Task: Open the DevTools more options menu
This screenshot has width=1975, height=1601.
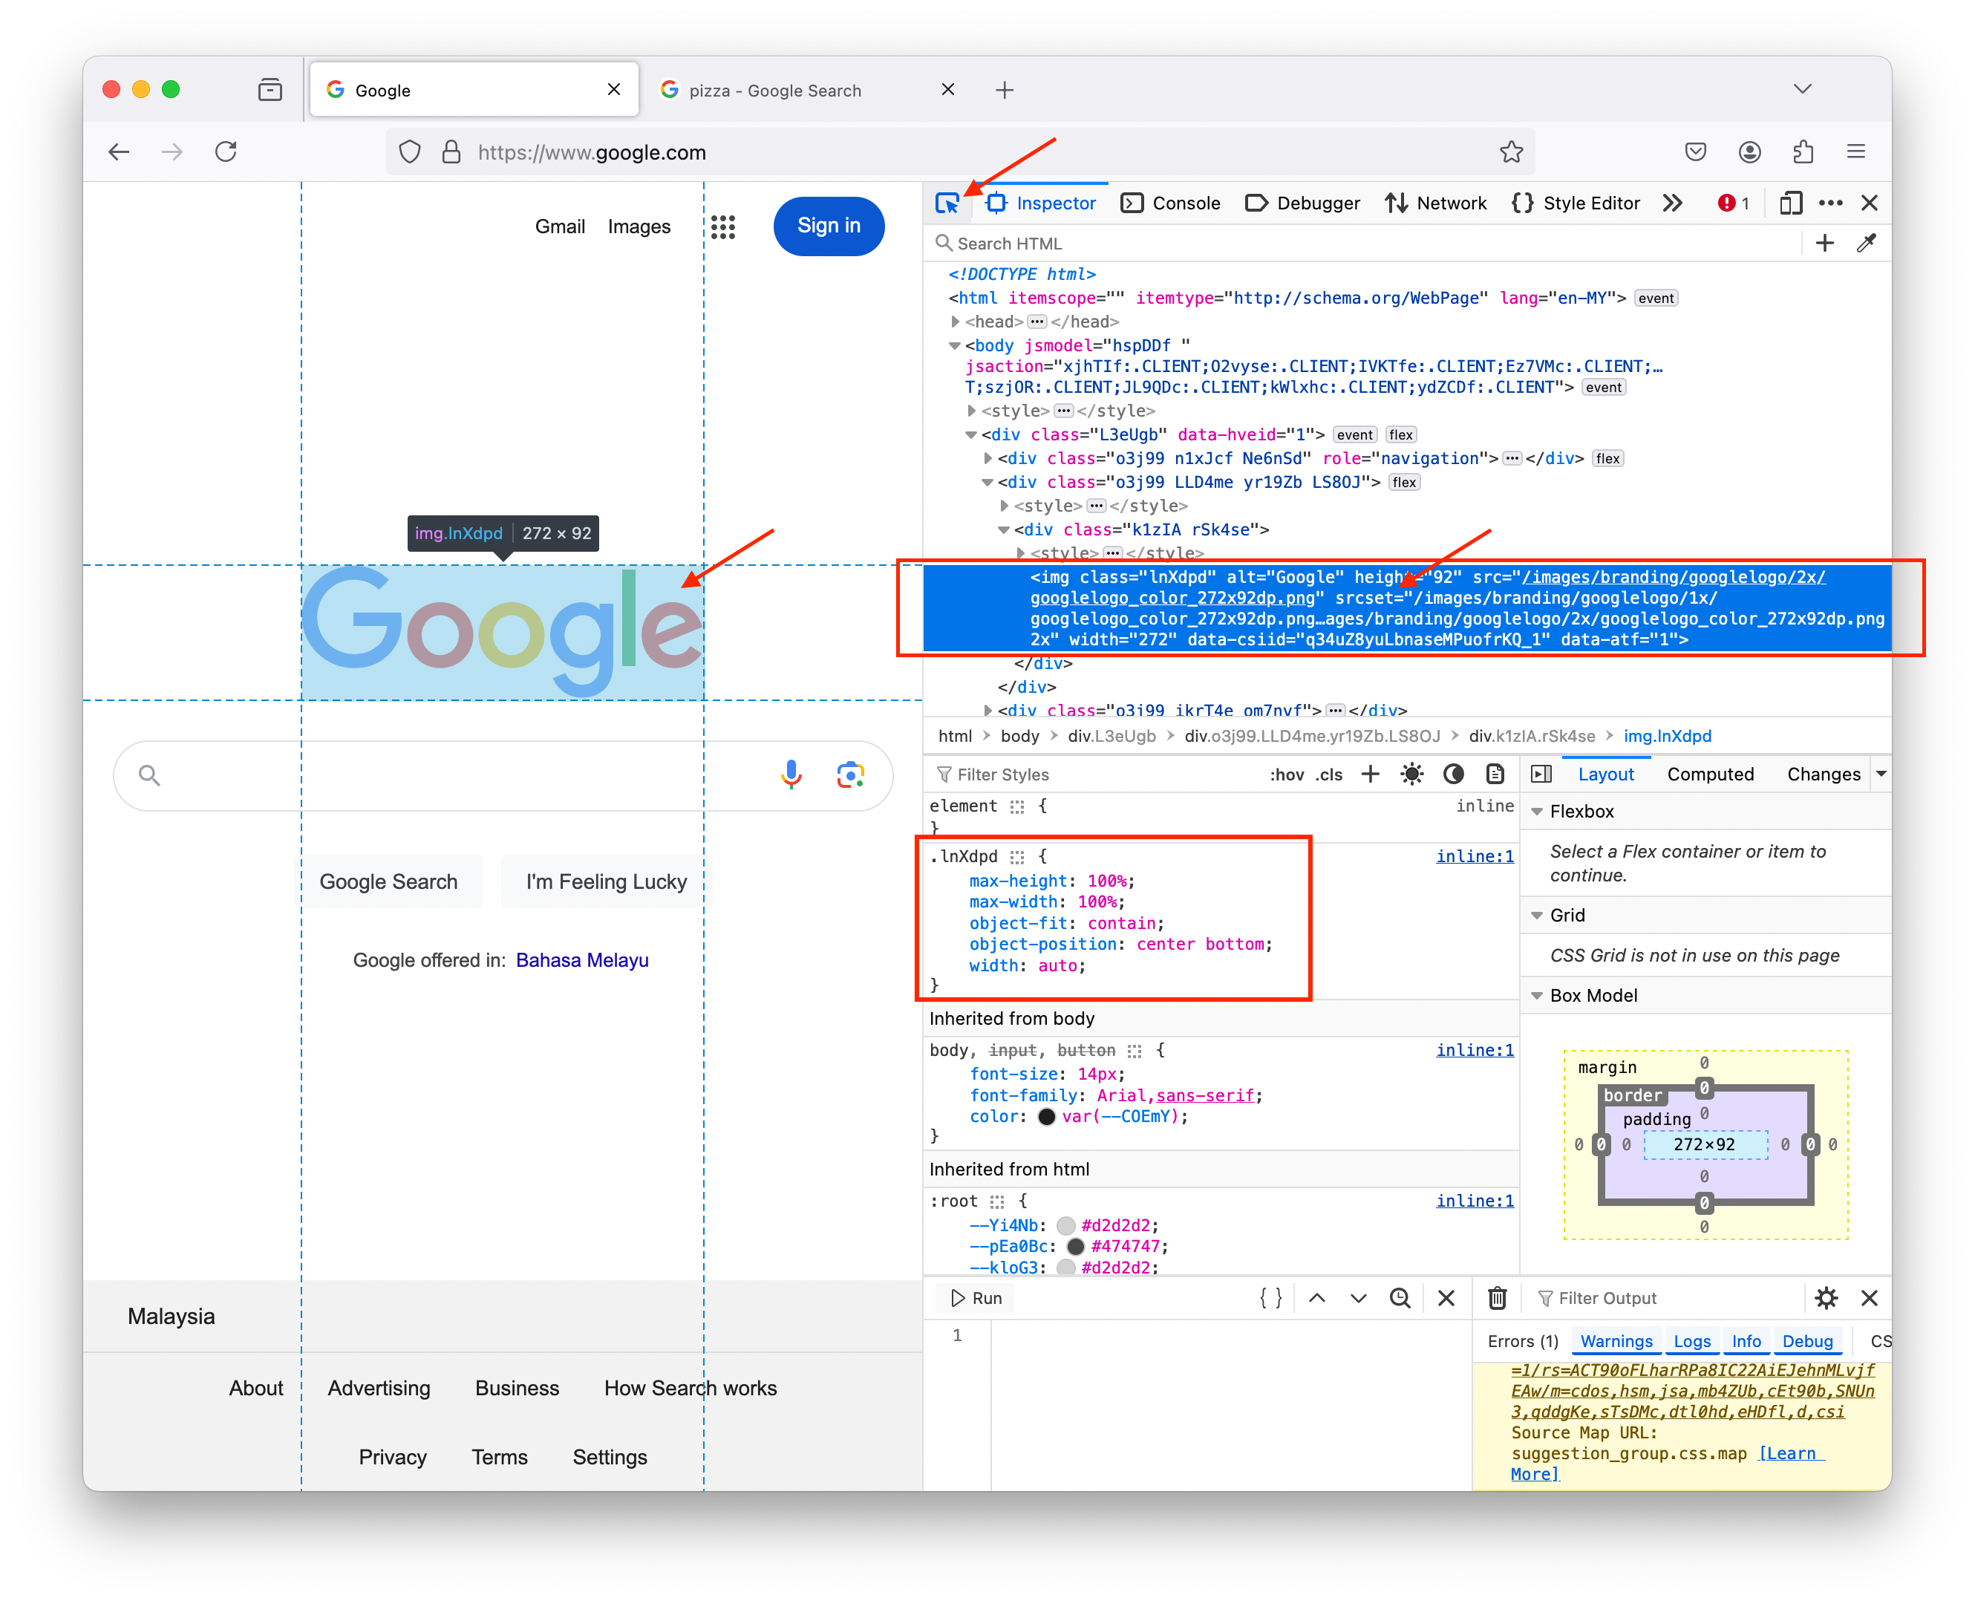Action: 1830,203
